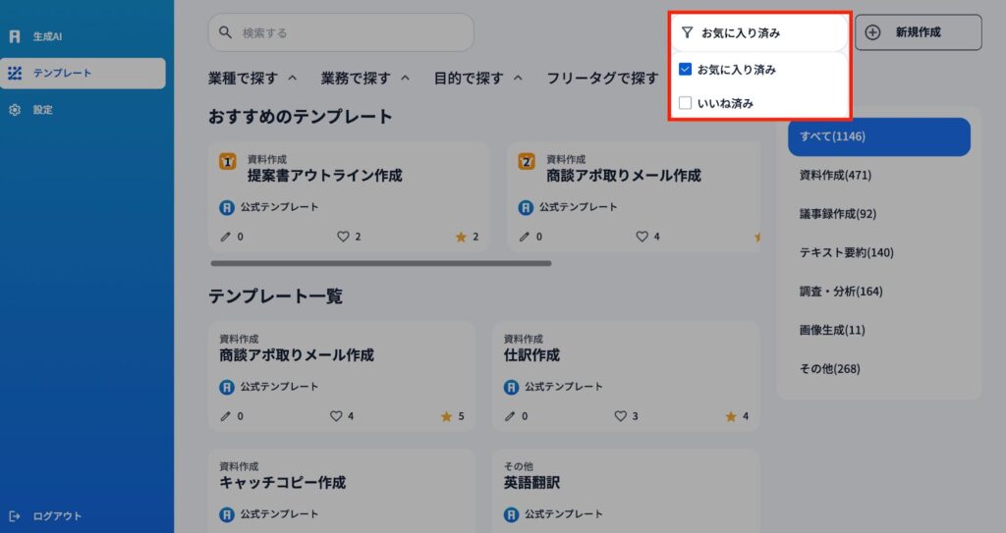Click the 設定 gear icon in sidebar

point(15,110)
